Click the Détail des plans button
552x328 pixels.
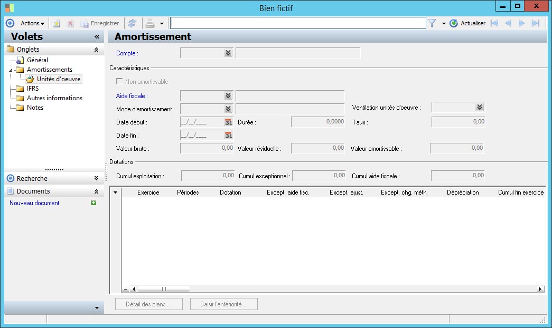click(x=148, y=304)
